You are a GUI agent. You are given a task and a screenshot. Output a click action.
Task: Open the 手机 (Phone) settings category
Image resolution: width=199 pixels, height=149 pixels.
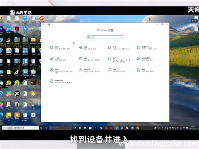coord(119,48)
